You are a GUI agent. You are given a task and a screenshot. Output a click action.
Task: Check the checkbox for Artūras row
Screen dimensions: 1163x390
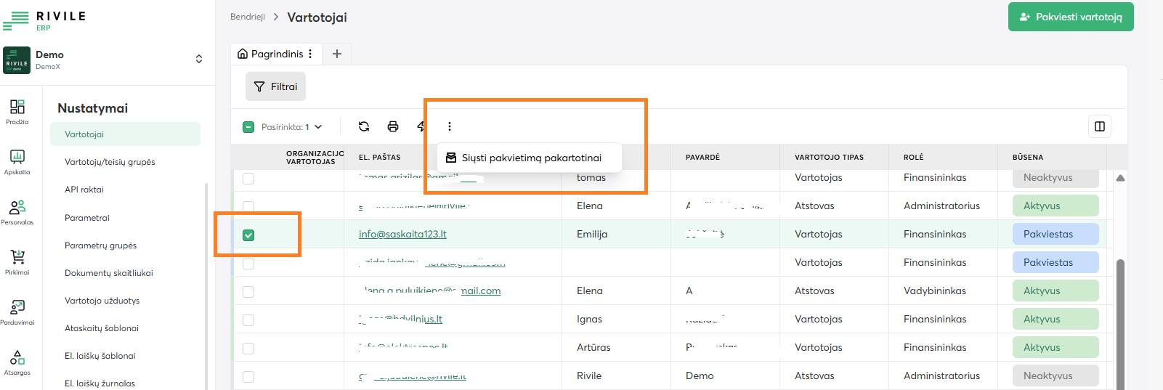coord(248,348)
